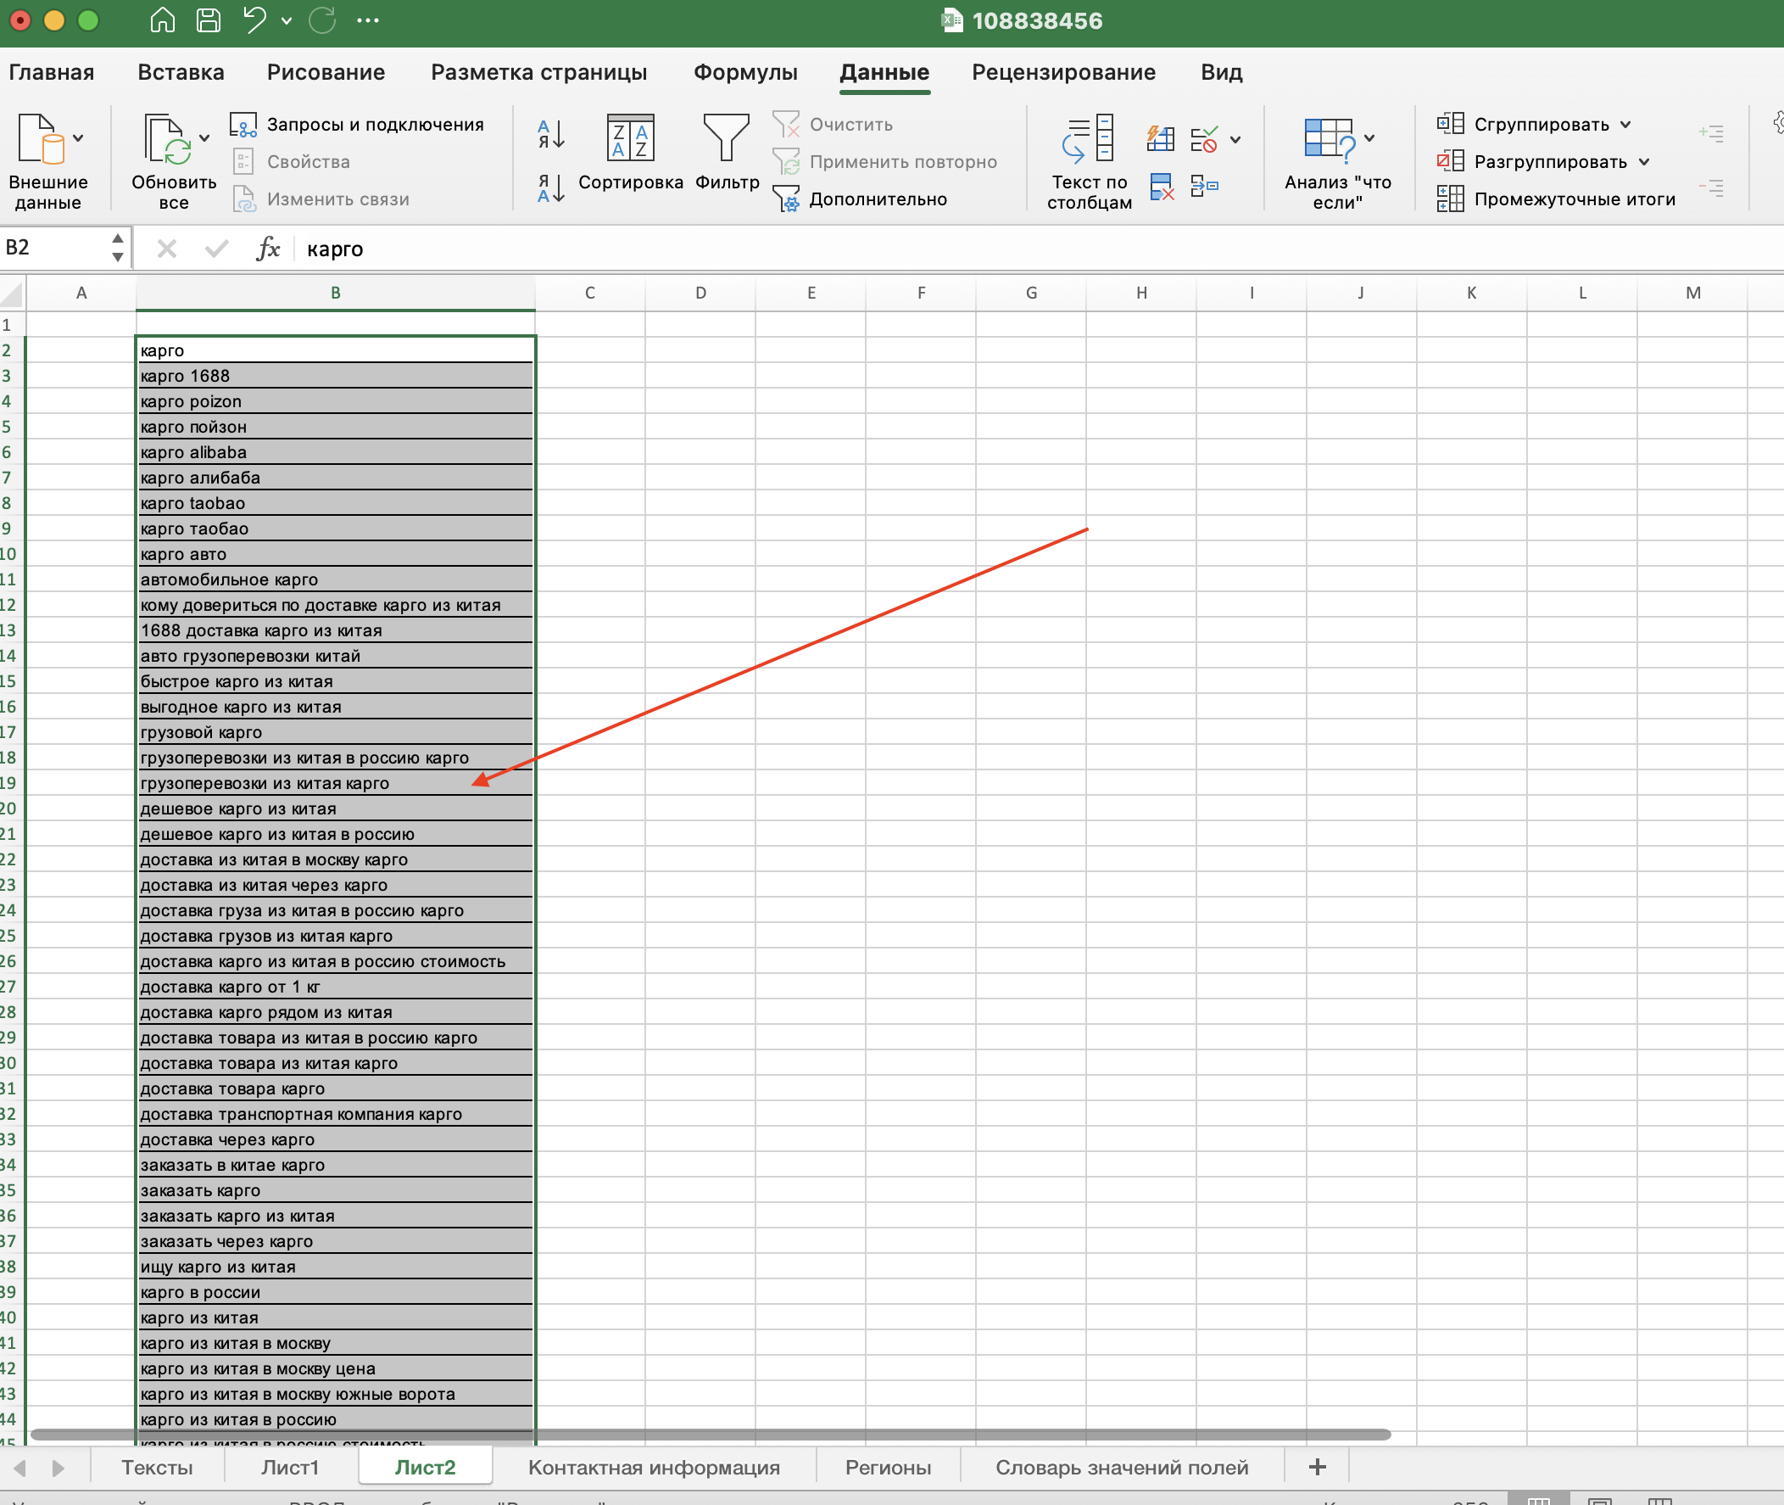The height and width of the screenshot is (1505, 1784).
Task: Expand the Сгруппировать dropdown arrow
Action: 1625,125
